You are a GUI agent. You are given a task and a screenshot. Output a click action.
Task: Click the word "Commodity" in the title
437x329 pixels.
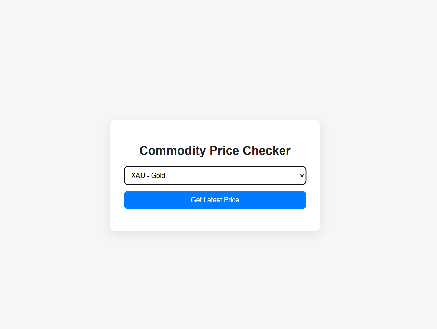pos(173,151)
